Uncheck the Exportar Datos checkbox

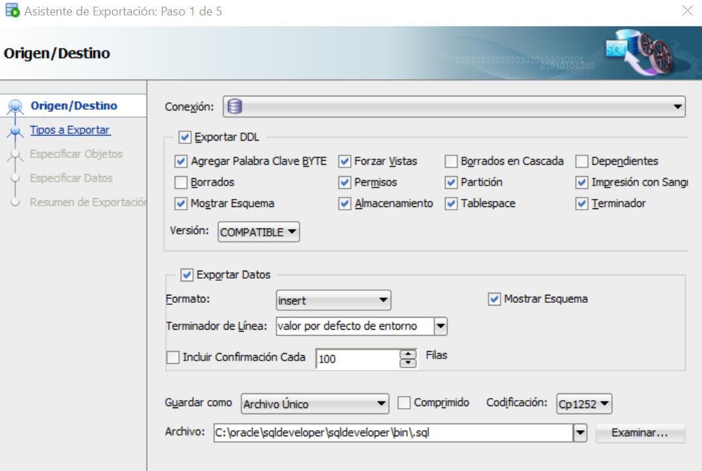187,275
